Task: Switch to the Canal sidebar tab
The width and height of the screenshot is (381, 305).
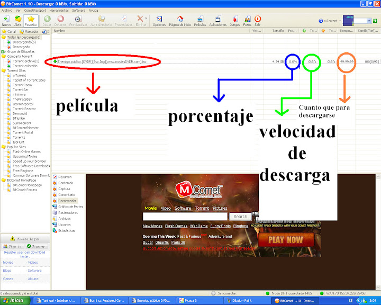Action: pos(9,32)
